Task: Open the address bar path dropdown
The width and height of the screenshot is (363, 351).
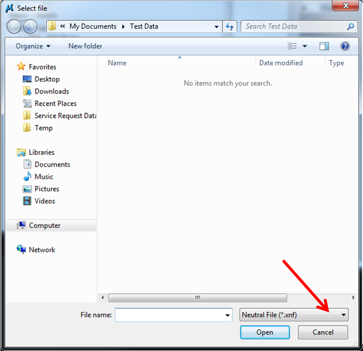Action: tap(217, 27)
